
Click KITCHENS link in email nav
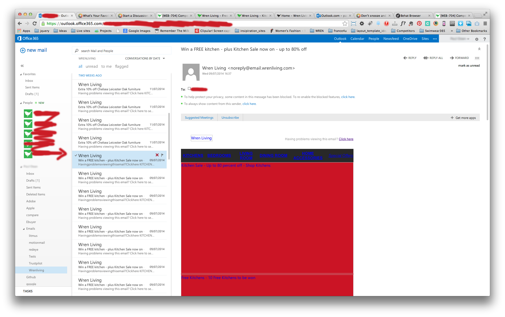pos(193,156)
